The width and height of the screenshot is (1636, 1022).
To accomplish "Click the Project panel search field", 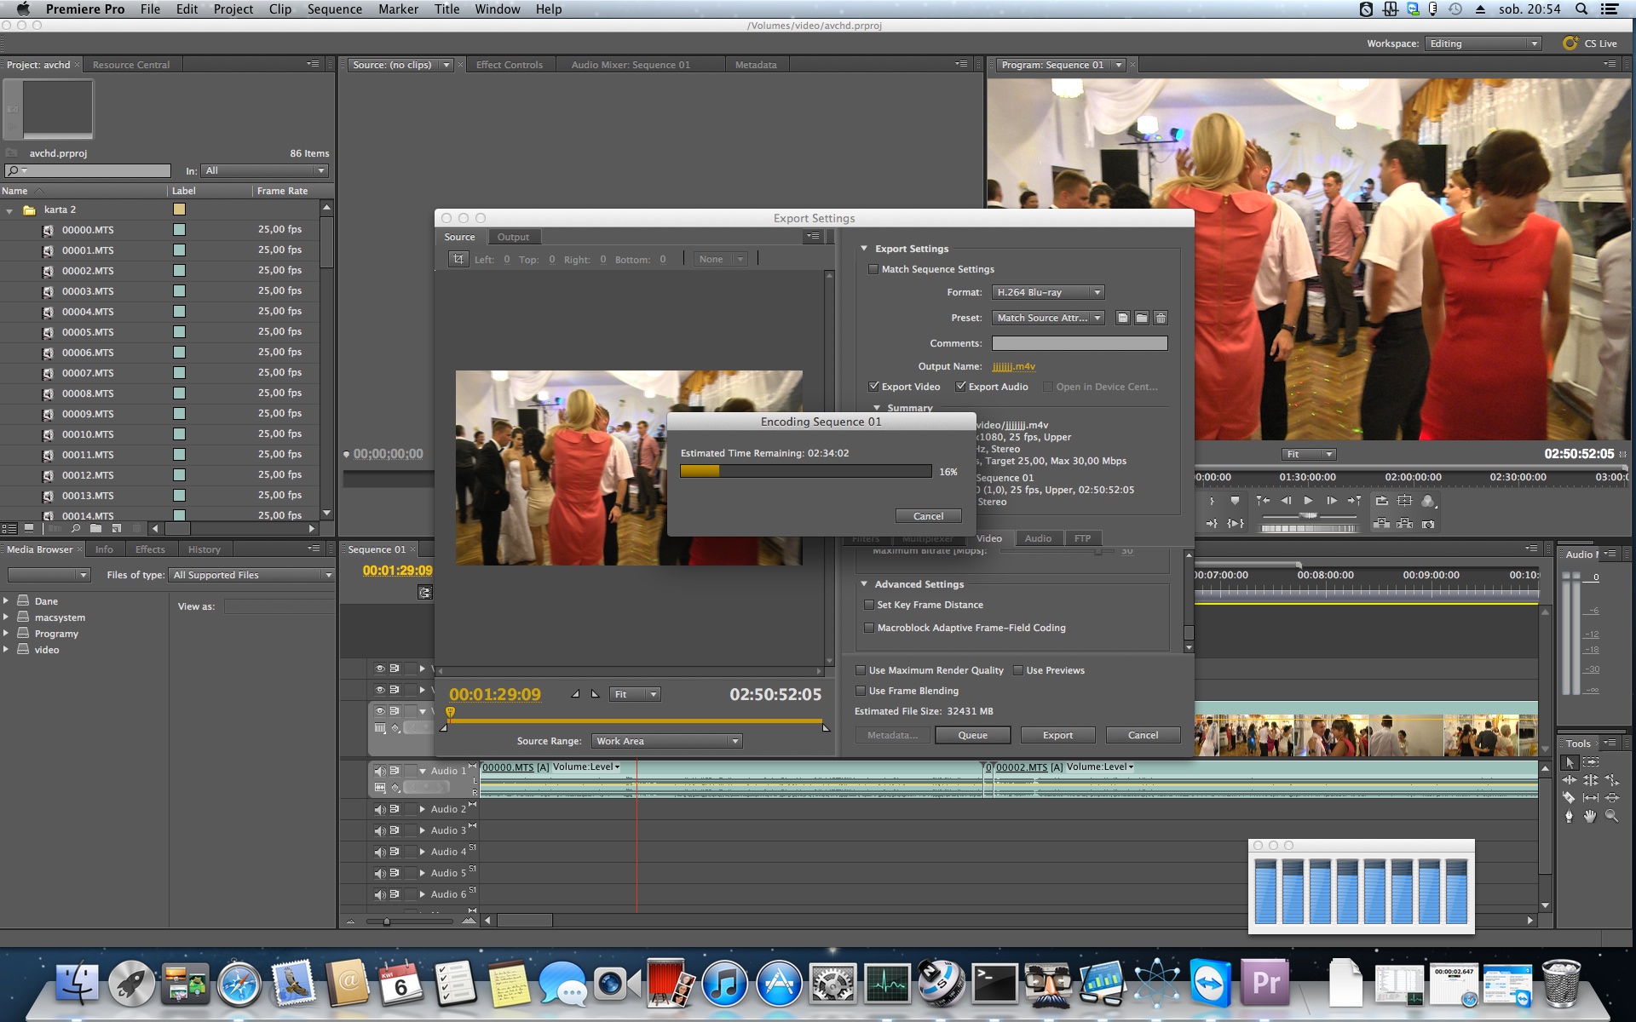I will [88, 171].
